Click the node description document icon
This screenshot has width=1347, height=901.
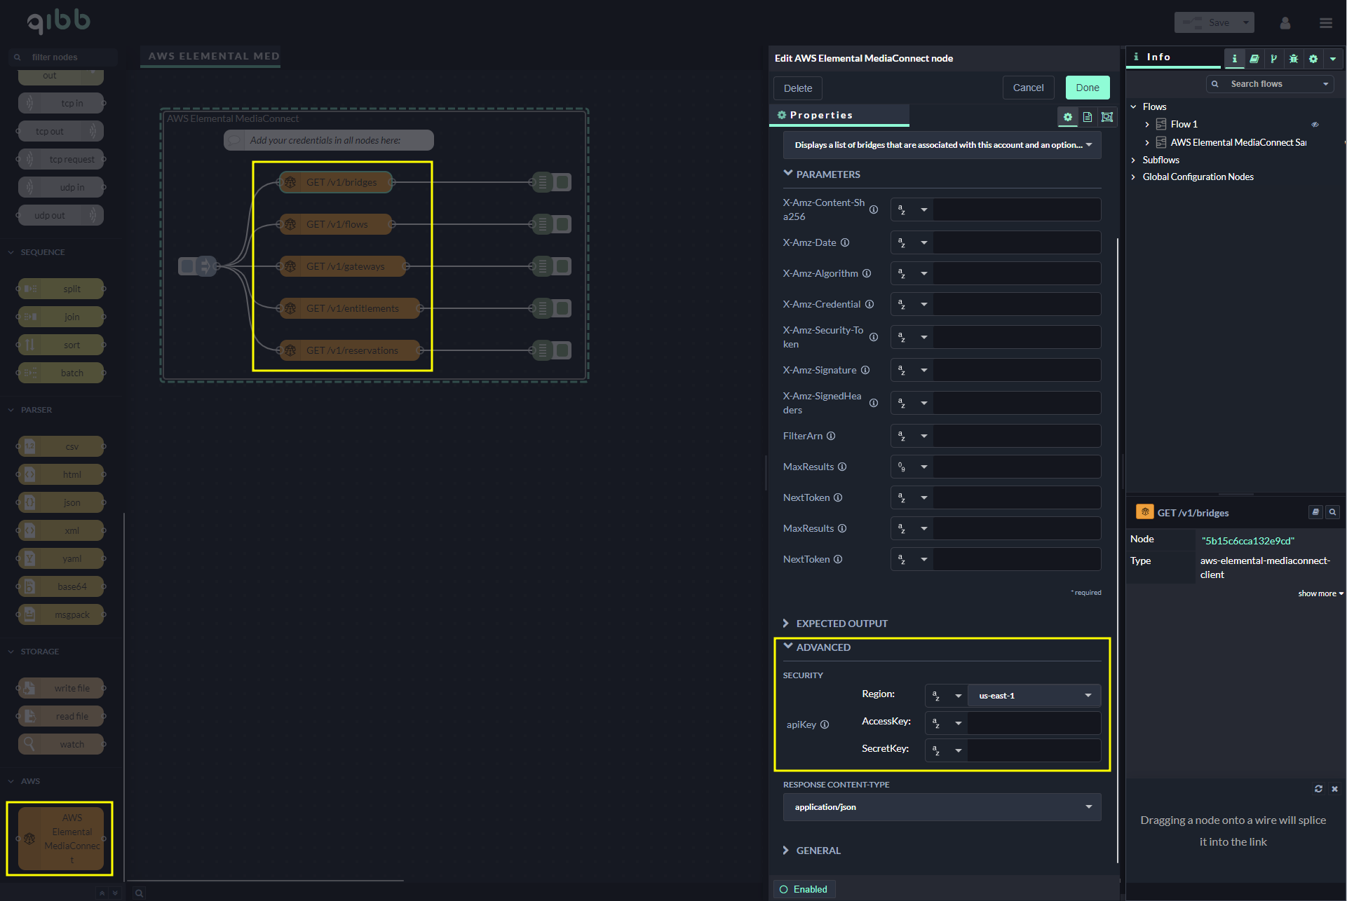1087,117
